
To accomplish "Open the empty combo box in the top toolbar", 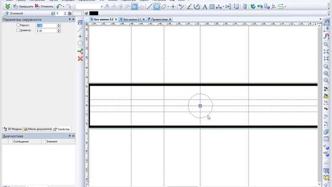I will (89, 7).
